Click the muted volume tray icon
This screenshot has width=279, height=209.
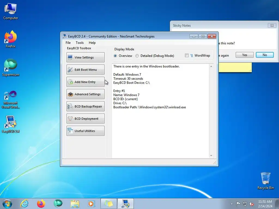coord(251,204)
